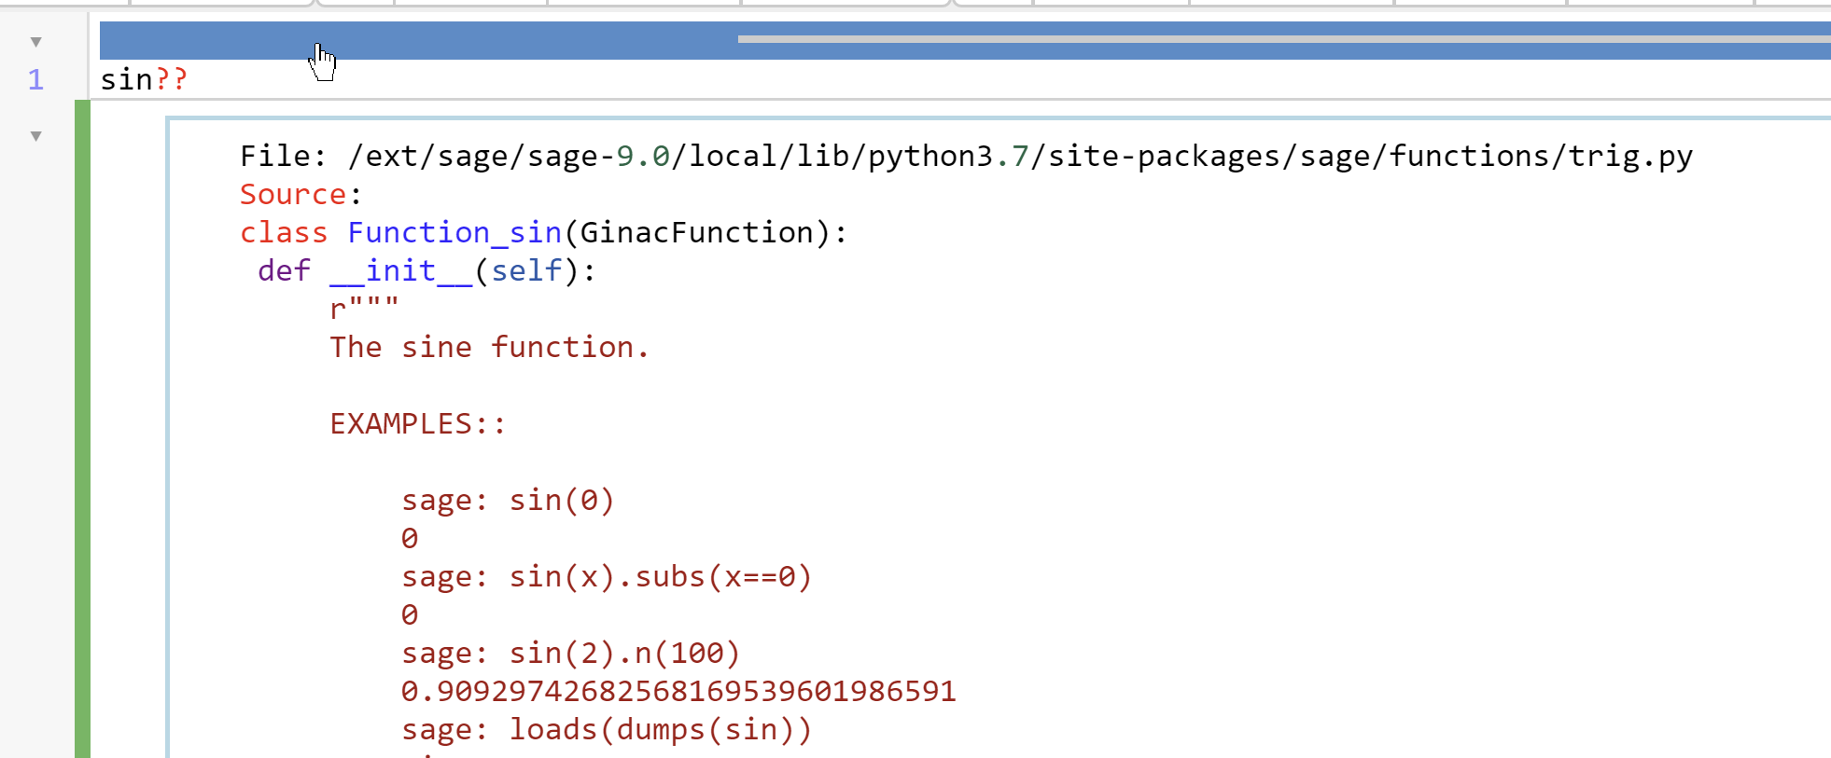
Task: Click the __init__ method name
Action: point(399,270)
